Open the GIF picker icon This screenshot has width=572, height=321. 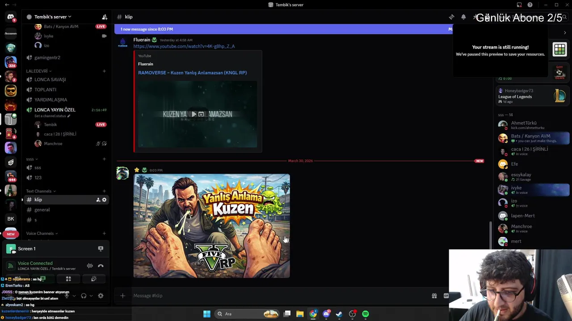pos(446,296)
